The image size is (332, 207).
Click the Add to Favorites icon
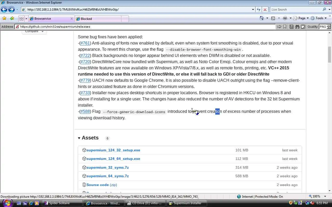point(12,18)
